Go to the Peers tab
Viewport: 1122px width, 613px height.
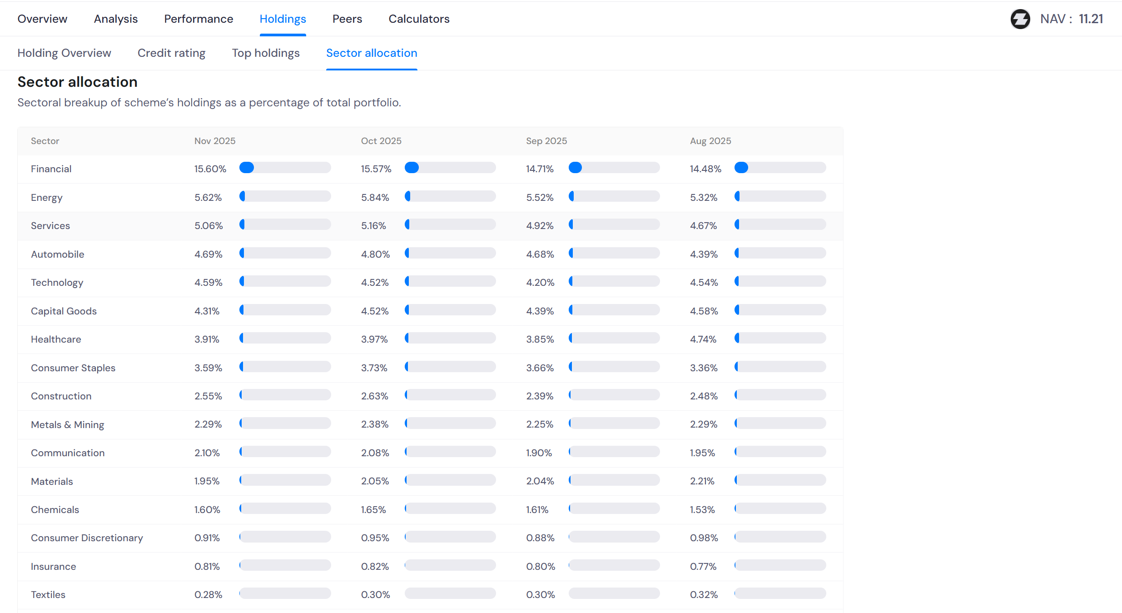coord(347,19)
